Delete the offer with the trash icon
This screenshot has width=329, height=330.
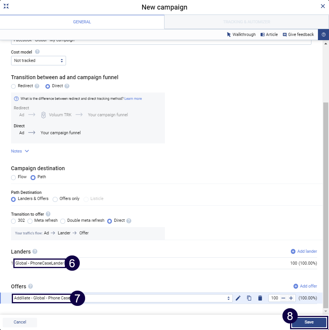(260, 298)
